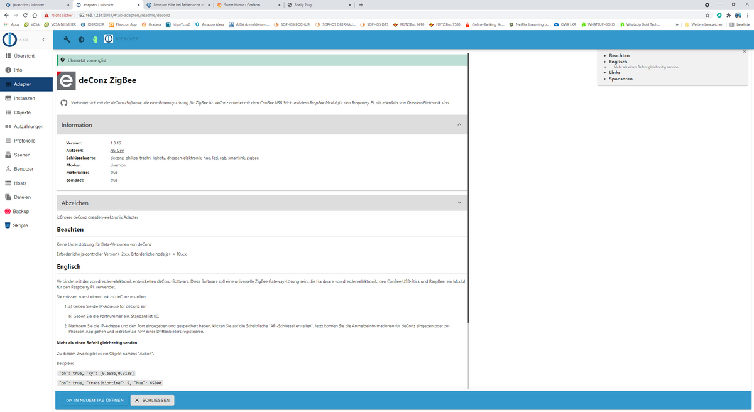754x412 pixels.
Task: Open Objekte in the sidebar
Action: point(26,112)
